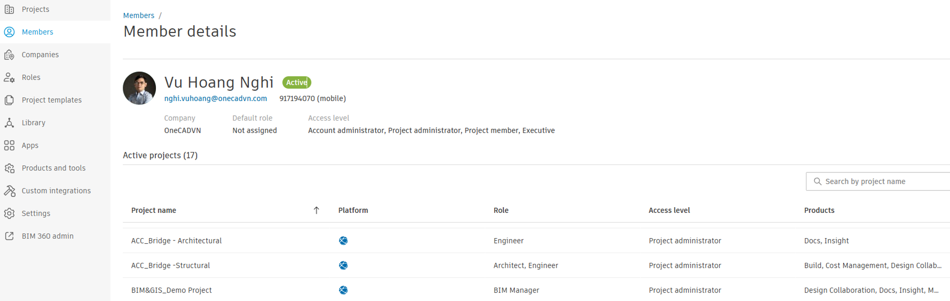The image size is (950, 301).
Task: Select the BIM&GIS_Demo Project name
Action: pyautogui.click(x=171, y=291)
